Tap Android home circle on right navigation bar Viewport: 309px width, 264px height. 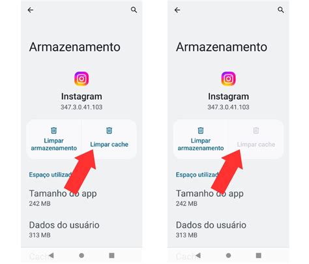(228, 256)
